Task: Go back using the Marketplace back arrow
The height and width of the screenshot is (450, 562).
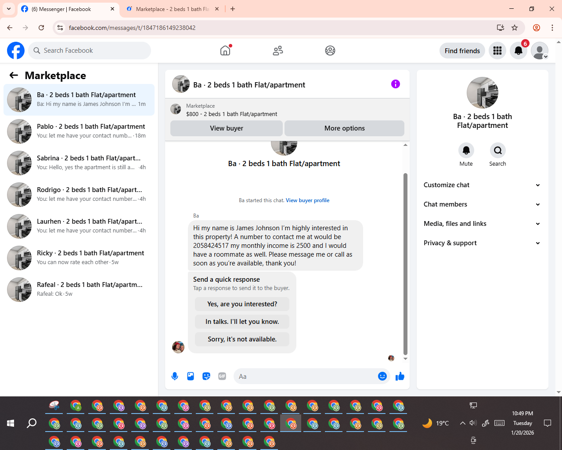Action: pyautogui.click(x=14, y=75)
